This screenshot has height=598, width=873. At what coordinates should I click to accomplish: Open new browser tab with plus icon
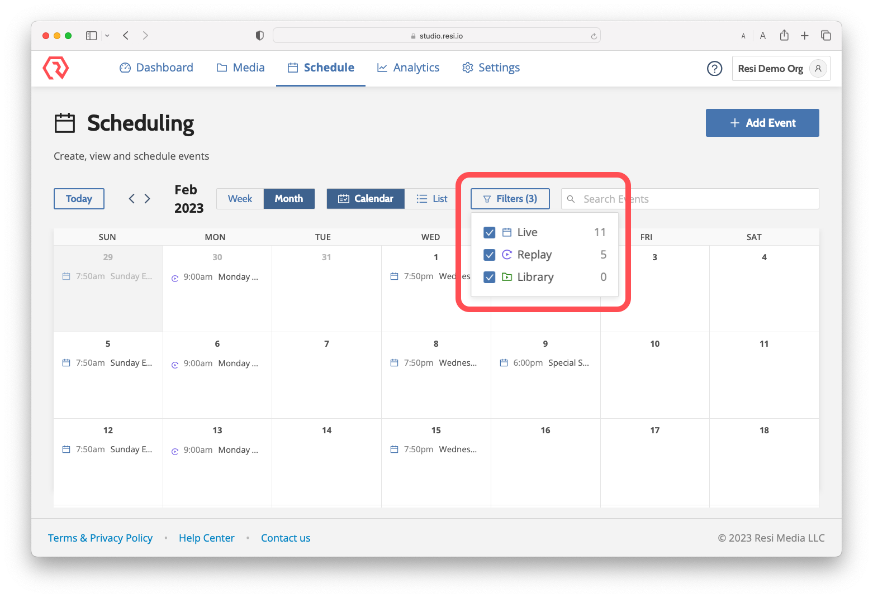pos(804,36)
